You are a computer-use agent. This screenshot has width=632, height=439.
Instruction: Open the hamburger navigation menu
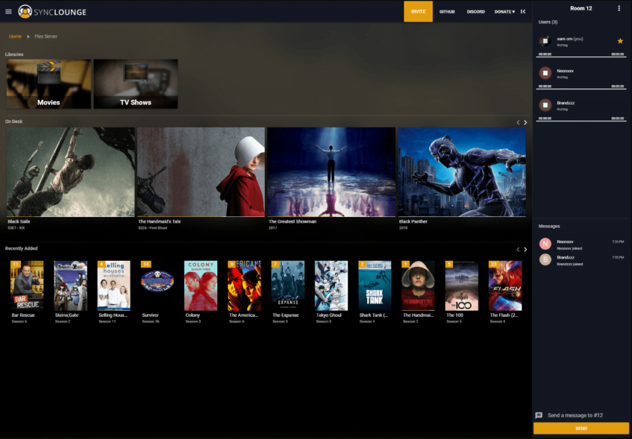[9, 11]
